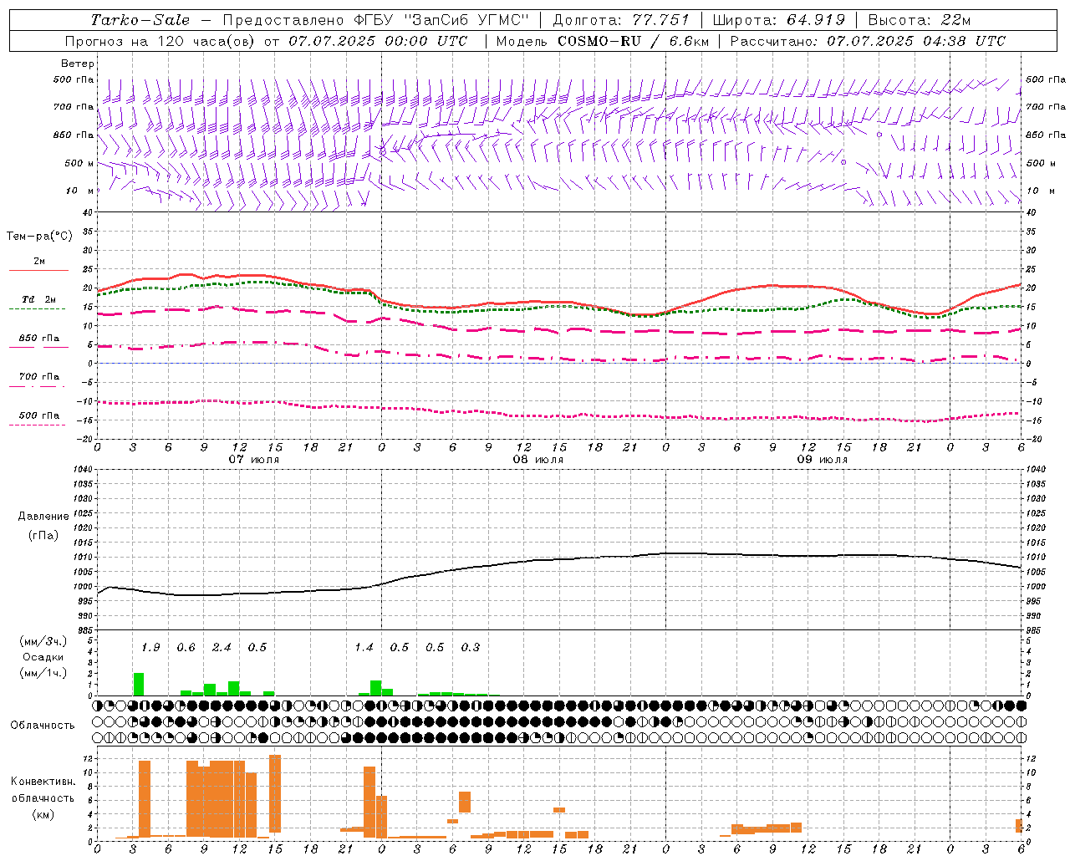Click the tallest green precipitation bar below "1.9"
Screen dimensions: 1070x856
pos(139,684)
